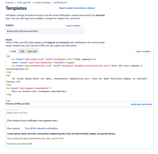The width and height of the screenshot is (158, 154).
Task: Switch to the Plain text tab
Action: tap(32, 51)
